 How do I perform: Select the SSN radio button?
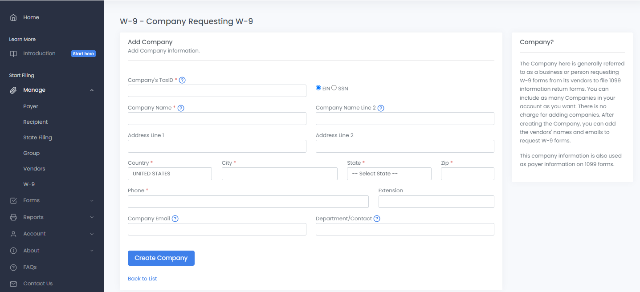click(334, 88)
